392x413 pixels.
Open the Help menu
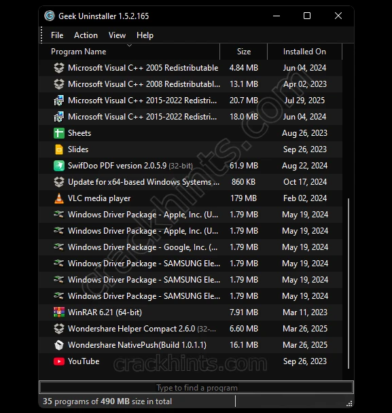pyautogui.click(x=145, y=35)
